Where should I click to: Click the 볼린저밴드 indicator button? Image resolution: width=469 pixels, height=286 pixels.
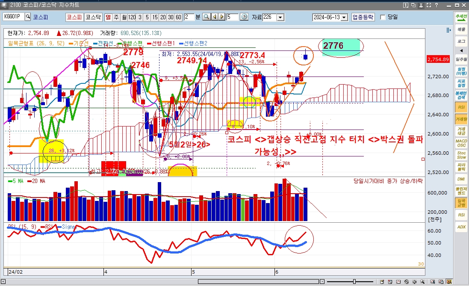[x=461, y=191]
